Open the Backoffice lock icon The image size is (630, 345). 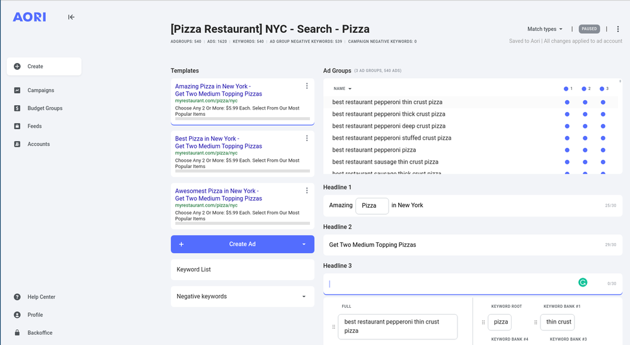(x=17, y=332)
